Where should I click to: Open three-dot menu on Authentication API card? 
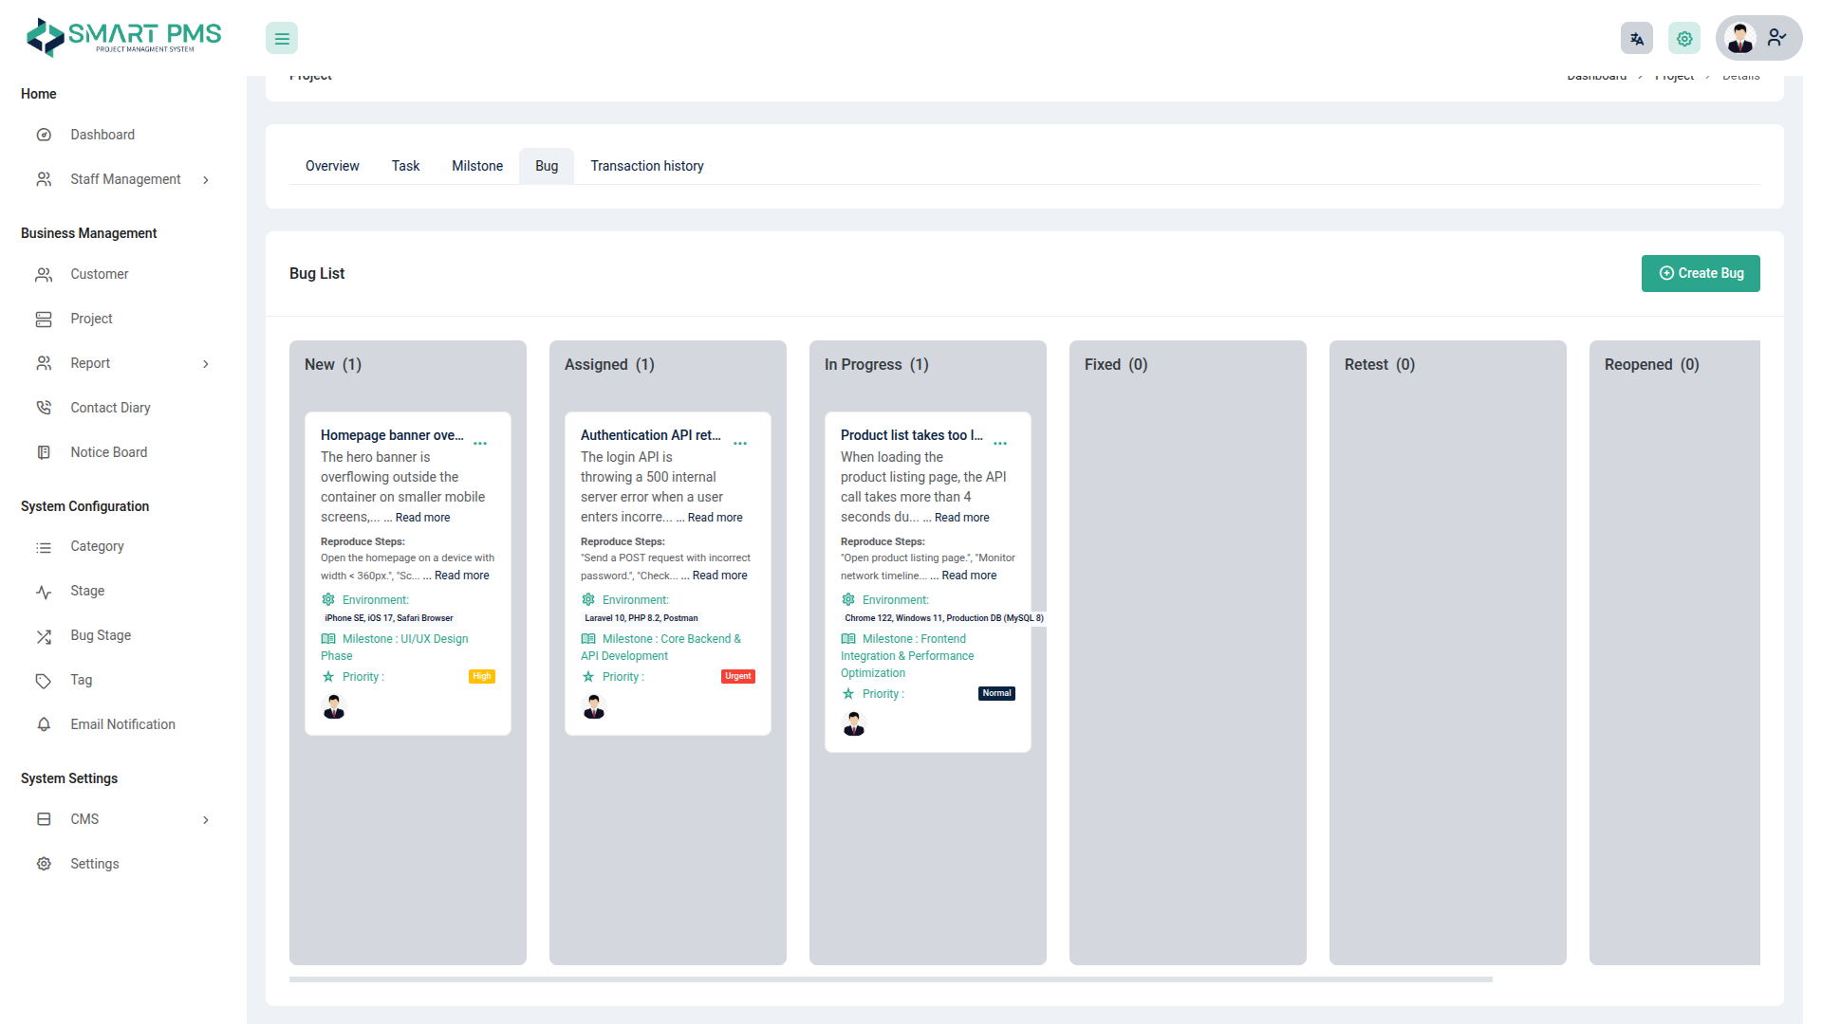(740, 444)
